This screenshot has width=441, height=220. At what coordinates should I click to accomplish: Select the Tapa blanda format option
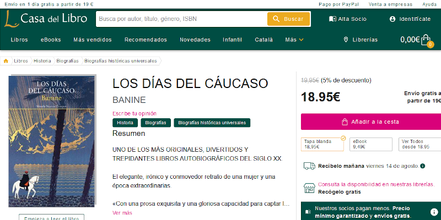coord(323,144)
